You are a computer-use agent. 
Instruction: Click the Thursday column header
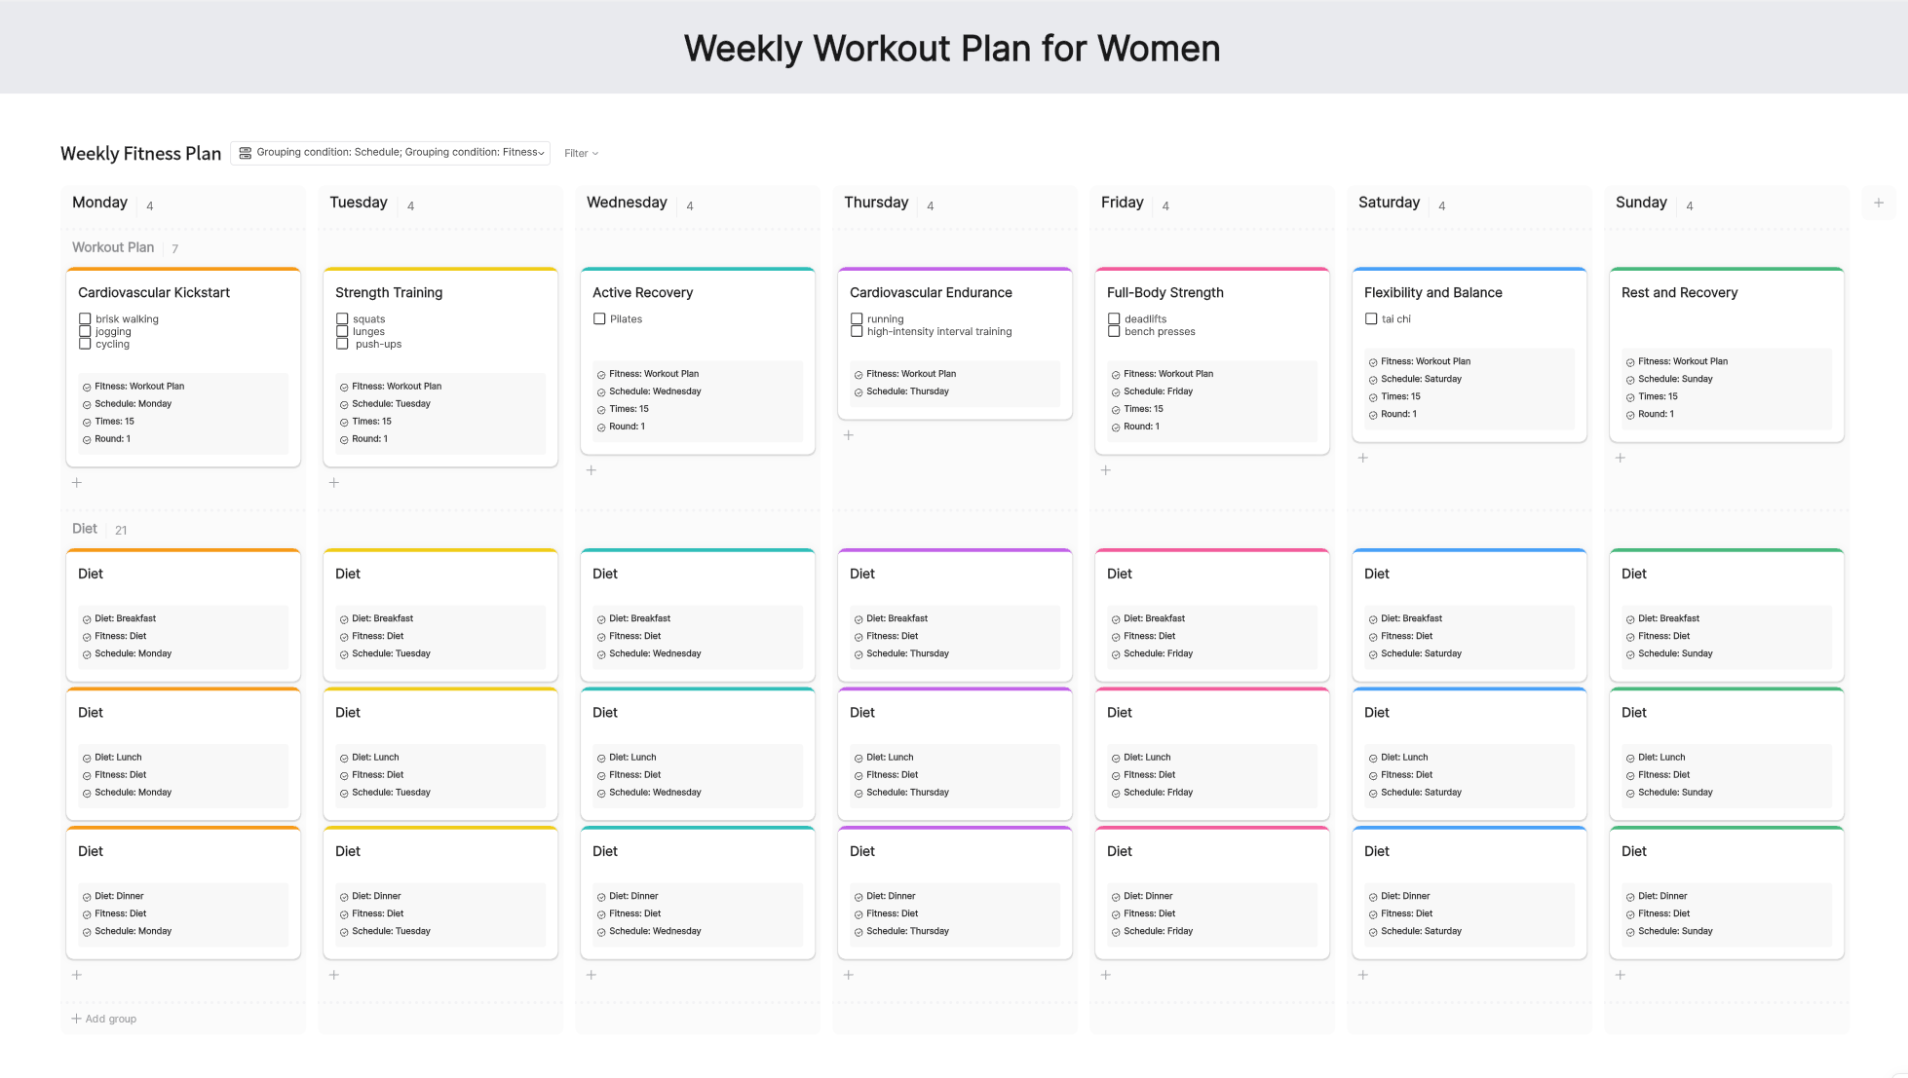(x=875, y=203)
